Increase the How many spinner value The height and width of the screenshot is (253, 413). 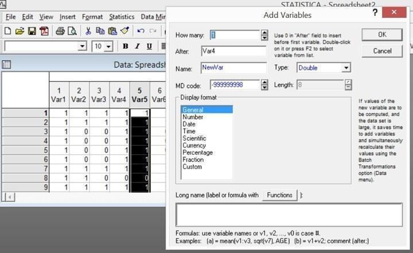[264, 33]
